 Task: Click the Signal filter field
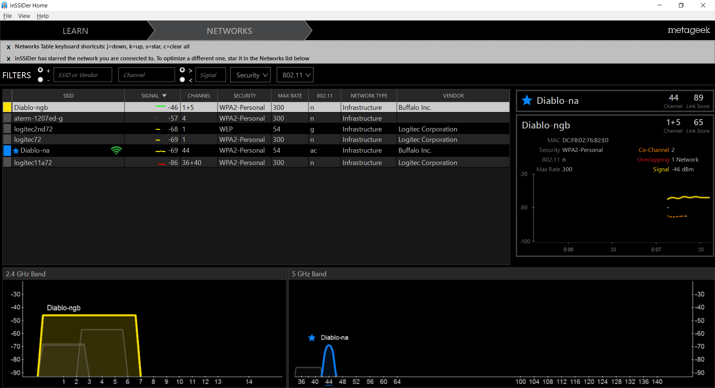(210, 75)
